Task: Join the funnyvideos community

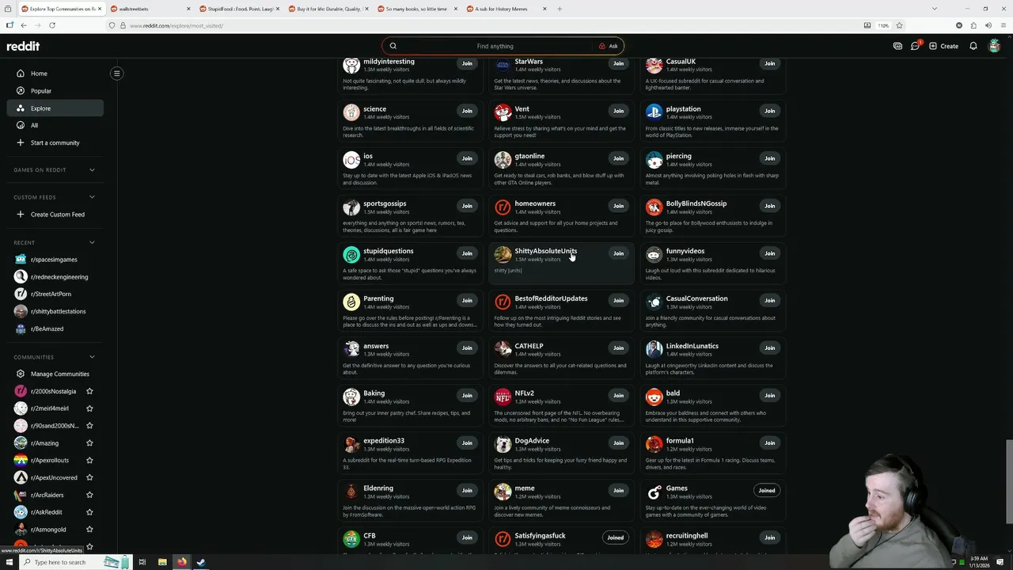Action: pos(769,253)
